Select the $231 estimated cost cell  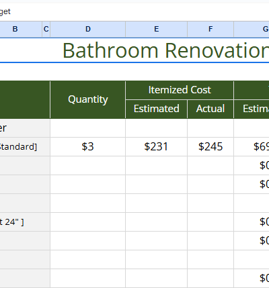(x=157, y=146)
